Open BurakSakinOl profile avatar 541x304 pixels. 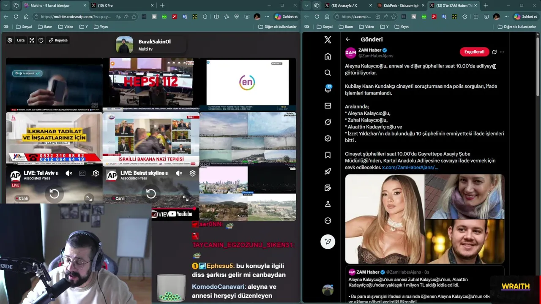(x=125, y=45)
